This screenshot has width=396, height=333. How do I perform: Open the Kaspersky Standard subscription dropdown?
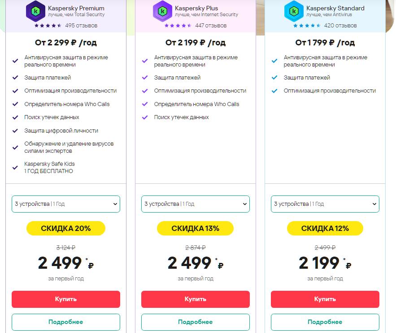pos(325,204)
